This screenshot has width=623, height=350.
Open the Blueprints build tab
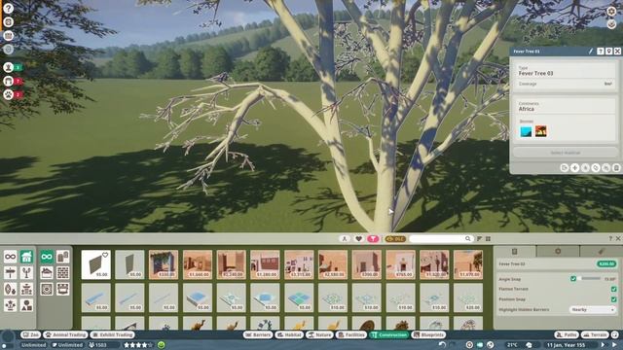tap(428, 334)
